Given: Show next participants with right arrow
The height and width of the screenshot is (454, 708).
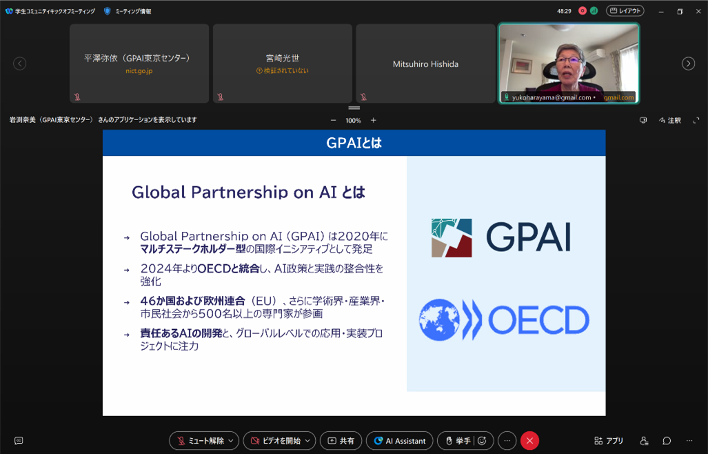Looking at the screenshot, I should pos(688,63).
